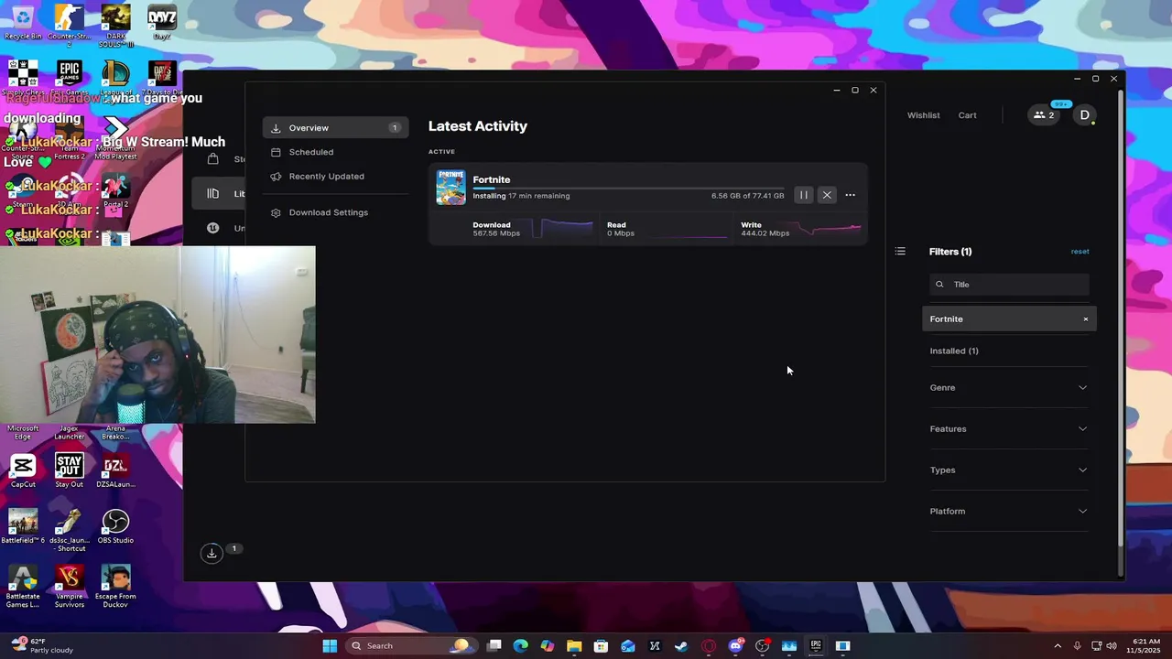Image resolution: width=1172 pixels, height=659 pixels.
Task: Show hidden system tray icons
Action: tap(1058, 646)
